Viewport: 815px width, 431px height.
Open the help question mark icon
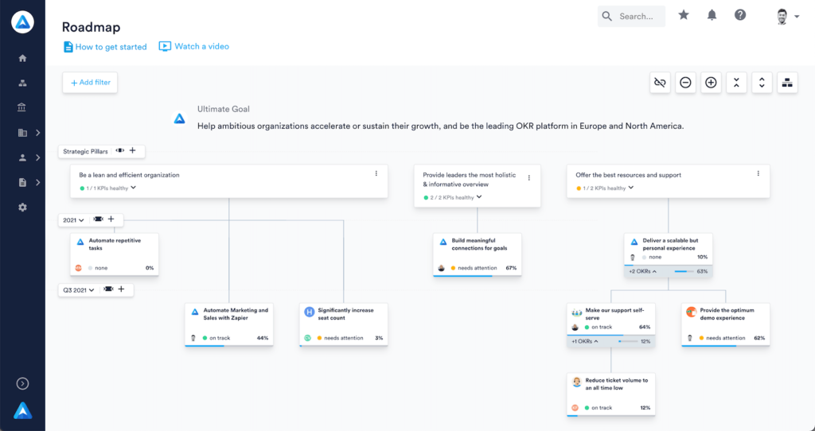tap(740, 15)
